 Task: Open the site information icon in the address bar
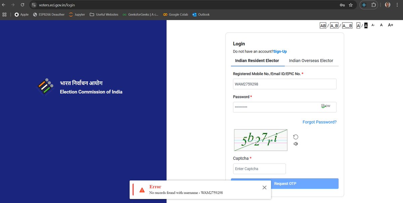coord(34,5)
